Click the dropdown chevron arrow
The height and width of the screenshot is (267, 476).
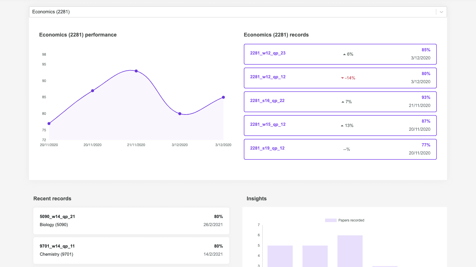click(x=441, y=12)
